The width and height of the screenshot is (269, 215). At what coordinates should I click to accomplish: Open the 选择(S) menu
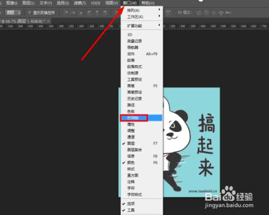[63, 3]
